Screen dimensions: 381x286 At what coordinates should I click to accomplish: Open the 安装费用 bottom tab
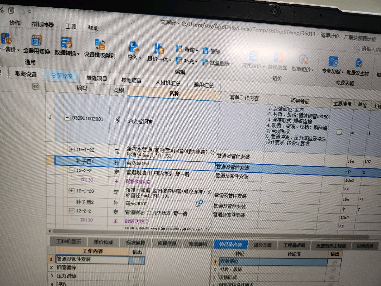click(198, 244)
